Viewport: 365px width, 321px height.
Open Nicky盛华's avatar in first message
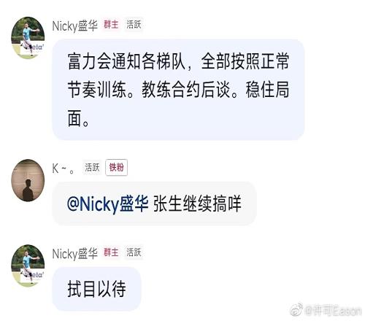click(x=28, y=38)
